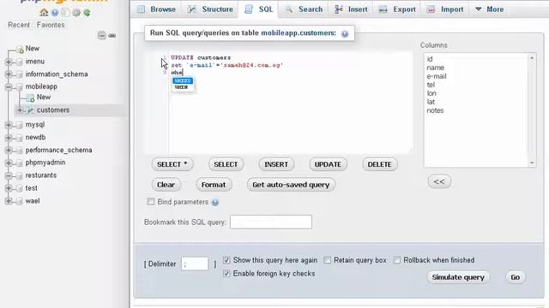549x308 pixels.
Task: Click the Go button
Action: (x=516, y=277)
